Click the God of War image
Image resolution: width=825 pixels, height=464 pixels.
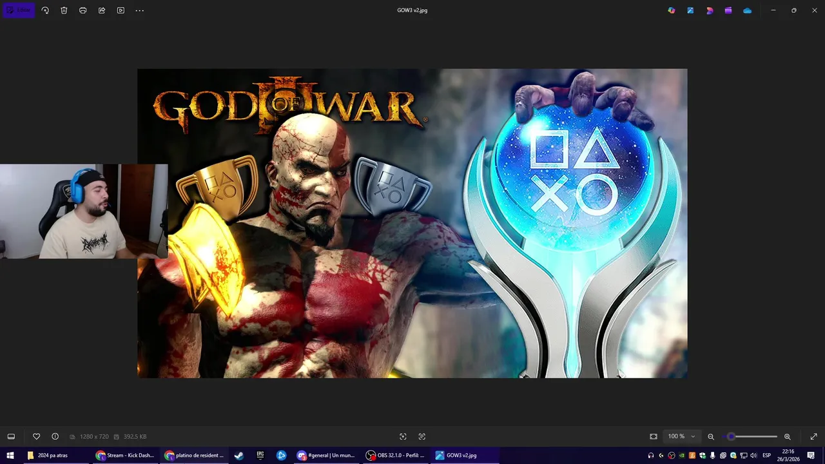point(412,223)
